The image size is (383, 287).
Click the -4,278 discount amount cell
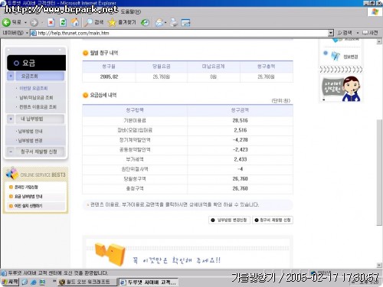tap(240, 140)
